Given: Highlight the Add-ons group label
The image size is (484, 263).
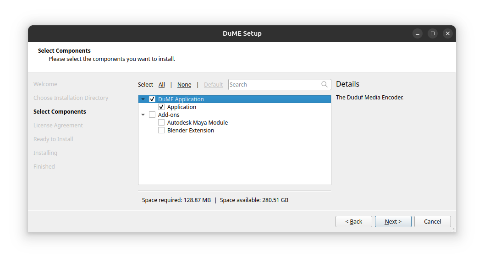Looking at the screenshot, I should [169, 115].
